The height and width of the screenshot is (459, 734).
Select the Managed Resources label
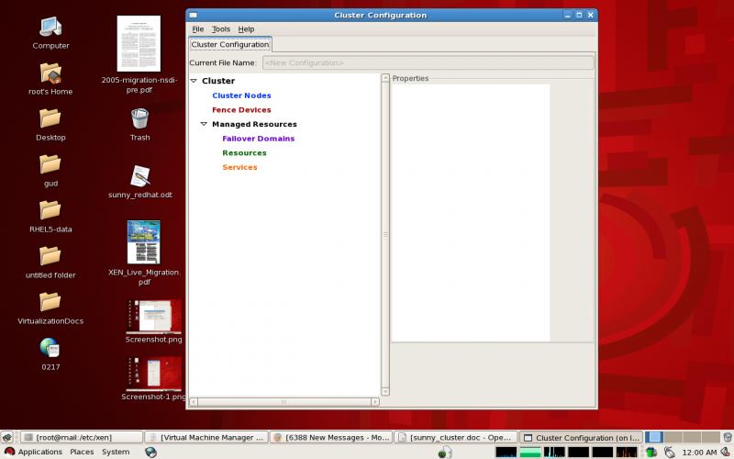[254, 124]
